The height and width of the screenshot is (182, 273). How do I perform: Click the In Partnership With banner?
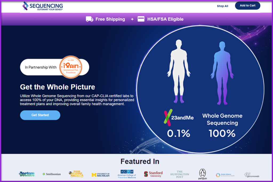pyautogui.click(x=55, y=67)
